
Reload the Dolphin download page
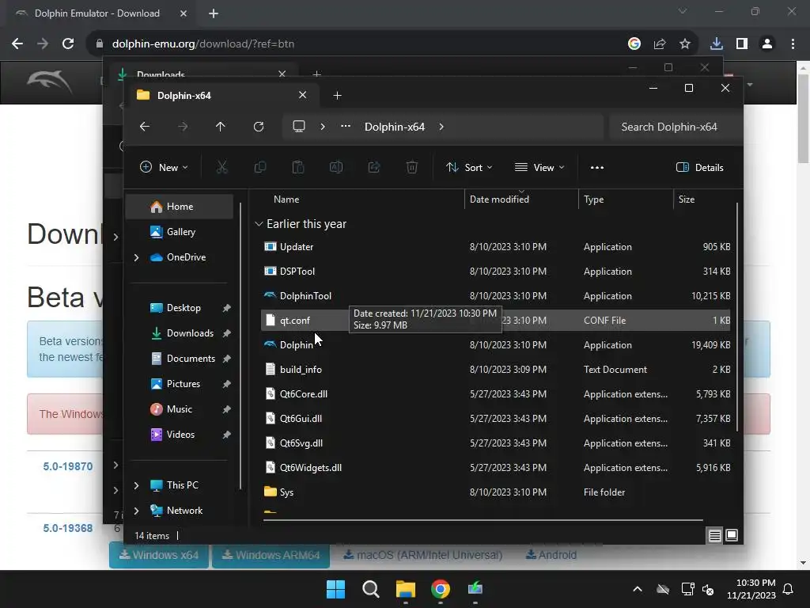[68, 44]
